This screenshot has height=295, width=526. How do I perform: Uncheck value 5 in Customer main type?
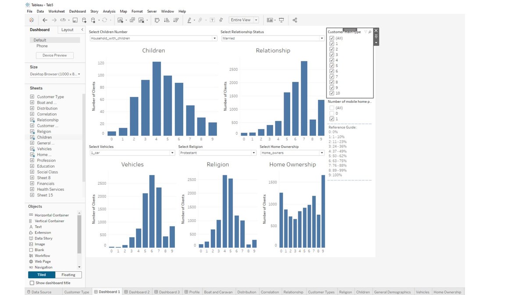(x=332, y=66)
